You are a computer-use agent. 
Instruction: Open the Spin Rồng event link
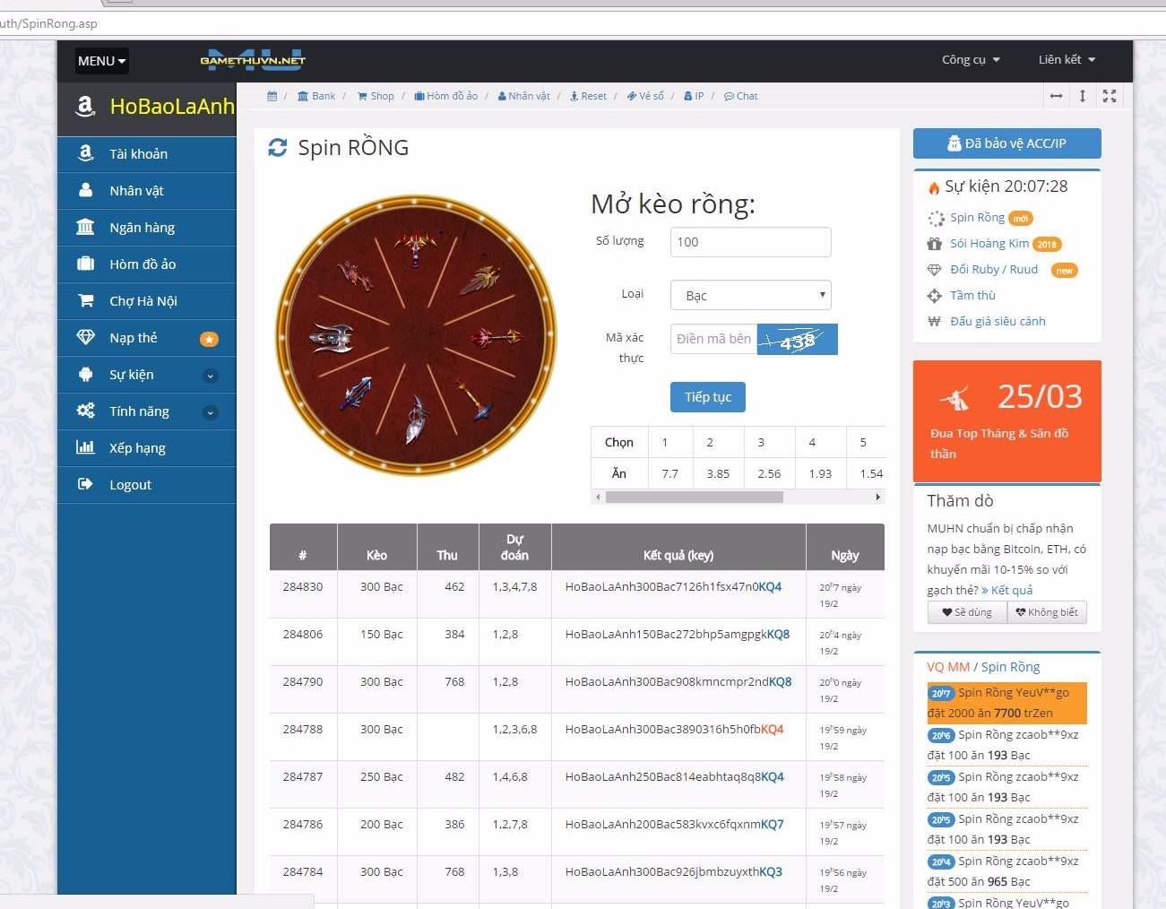click(977, 218)
